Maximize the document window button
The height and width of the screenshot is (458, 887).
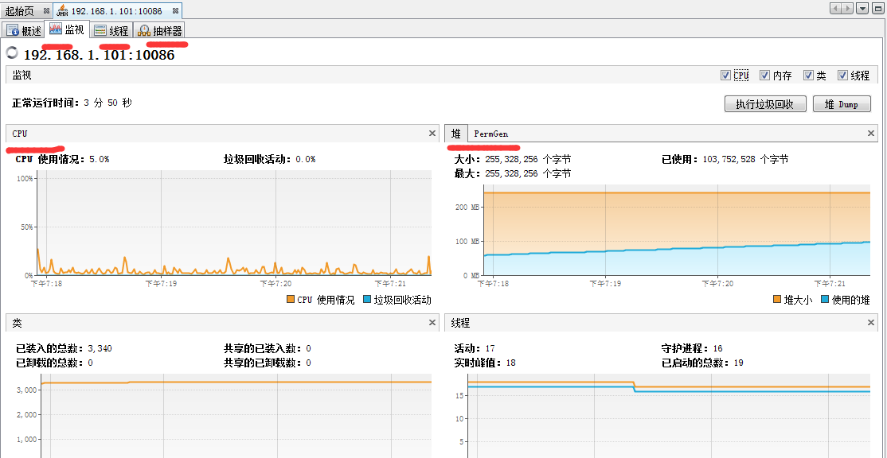tap(877, 9)
